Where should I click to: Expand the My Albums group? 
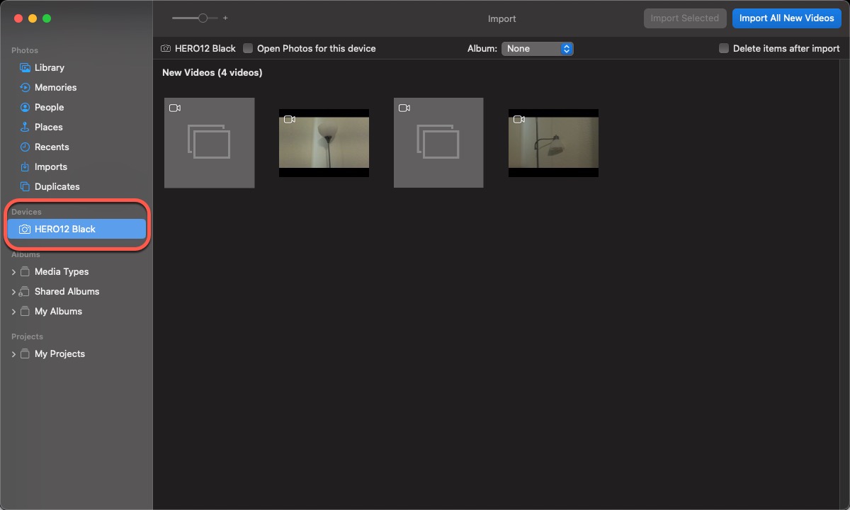13,312
